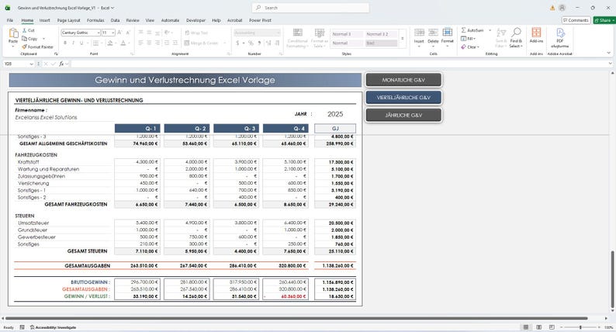616x332 pixels.
Task: Open Find & Select magnifier
Action: tap(516, 37)
